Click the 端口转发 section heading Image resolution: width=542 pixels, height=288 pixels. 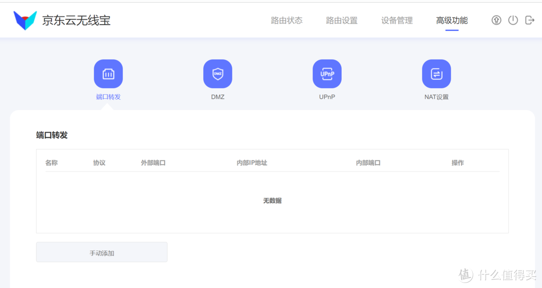tap(52, 135)
